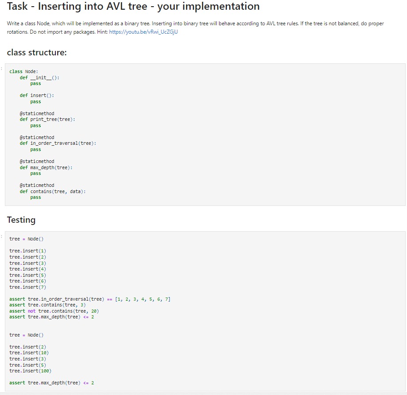Click the 'max_depth(tree)' definition
This screenshot has width=407, height=395.
coord(46,167)
